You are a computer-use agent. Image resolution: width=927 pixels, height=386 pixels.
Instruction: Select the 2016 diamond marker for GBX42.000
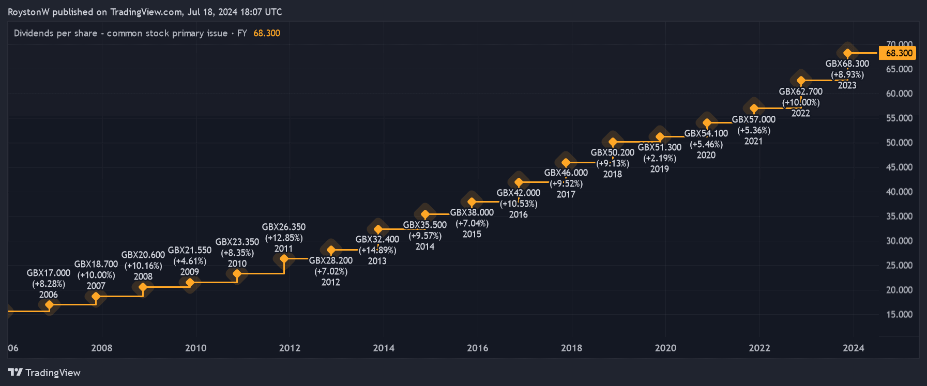[x=519, y=182]
